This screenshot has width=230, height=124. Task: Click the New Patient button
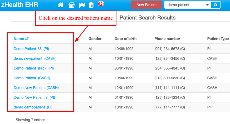point(146,5)
